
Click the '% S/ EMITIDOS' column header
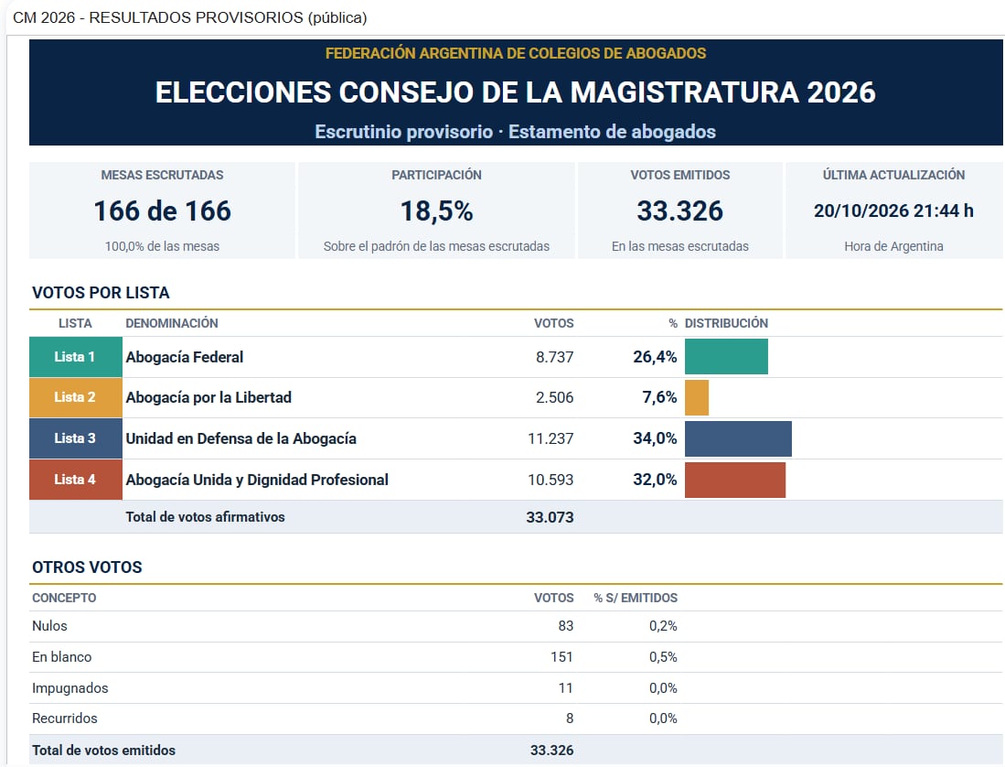click(636, 598)
